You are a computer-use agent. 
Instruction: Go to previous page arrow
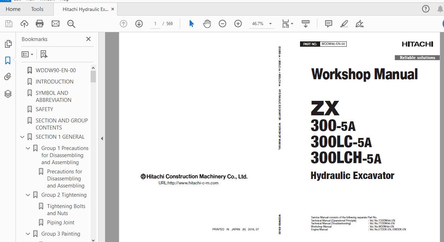pos(123,24)
